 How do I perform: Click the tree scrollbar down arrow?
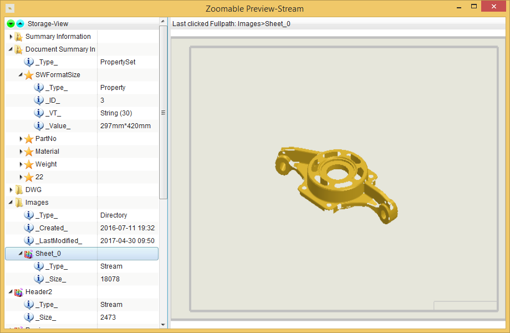point(163,325)
